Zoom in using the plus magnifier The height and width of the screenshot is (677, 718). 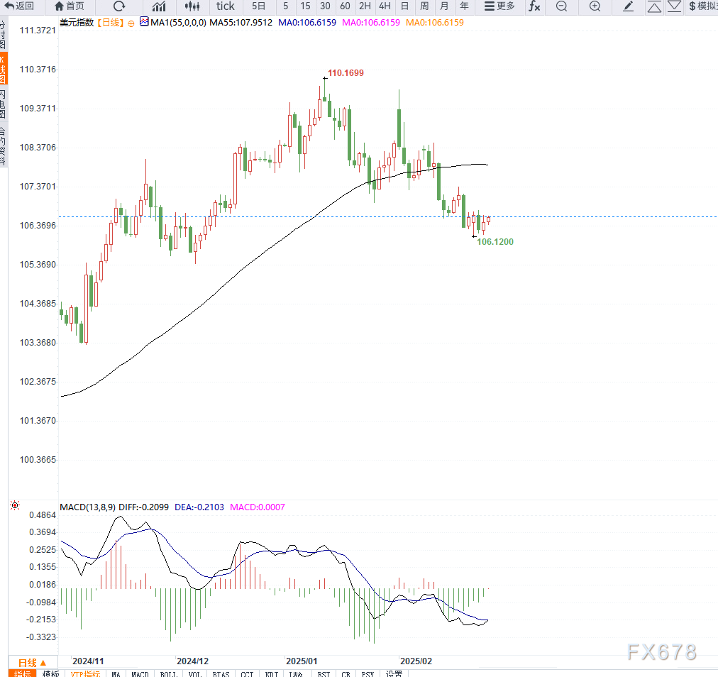595,6
